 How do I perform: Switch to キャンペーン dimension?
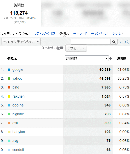pos(99,33)
